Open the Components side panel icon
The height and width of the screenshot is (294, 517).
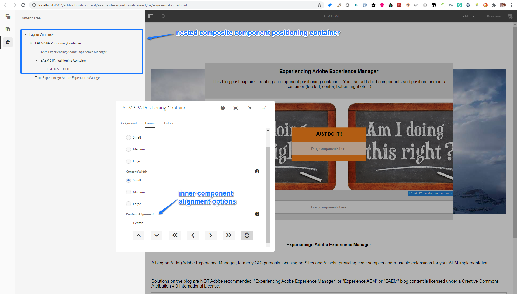[x=8, y=29]
